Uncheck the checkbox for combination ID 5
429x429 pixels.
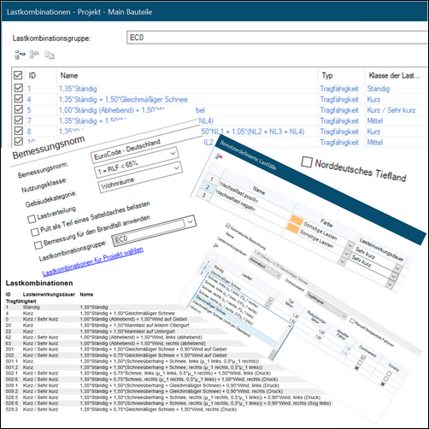point(19,109)
